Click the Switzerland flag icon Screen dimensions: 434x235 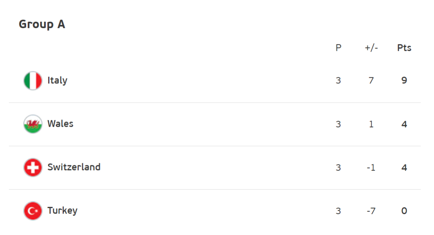(x=33, y=167)
